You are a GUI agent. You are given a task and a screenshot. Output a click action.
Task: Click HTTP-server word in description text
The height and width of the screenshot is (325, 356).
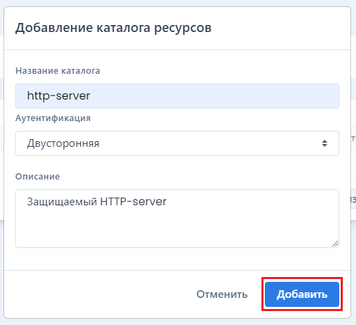coord(133,201)
